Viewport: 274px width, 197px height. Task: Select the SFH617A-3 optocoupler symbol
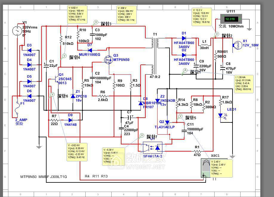(x=153, y=147)
